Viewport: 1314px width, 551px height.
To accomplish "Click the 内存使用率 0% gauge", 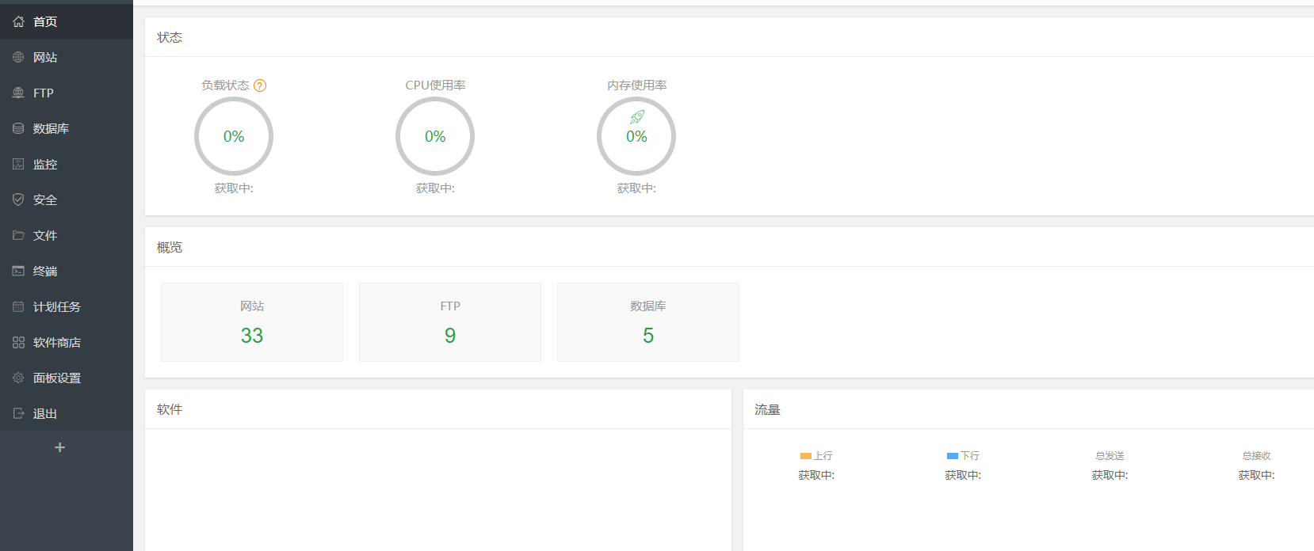I will coord(636,136).
